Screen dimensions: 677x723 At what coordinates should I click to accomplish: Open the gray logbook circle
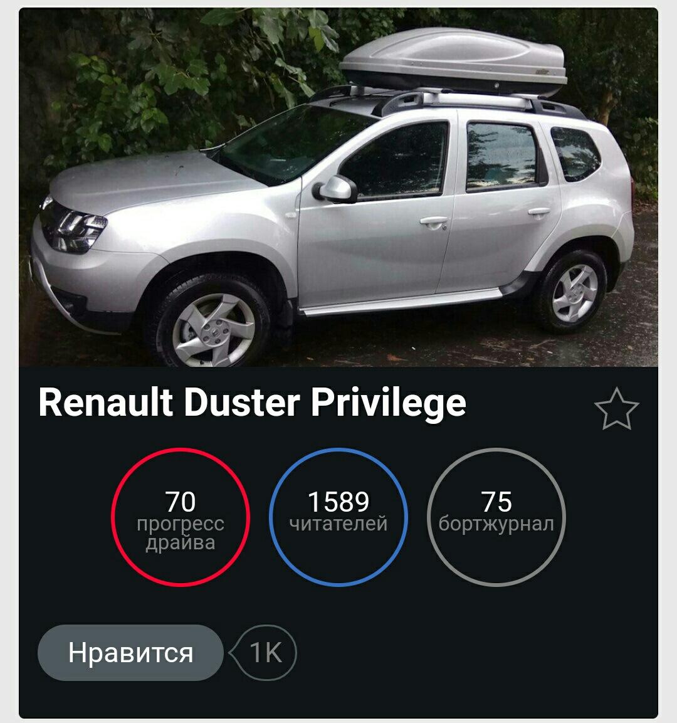[x=496, y=517]
